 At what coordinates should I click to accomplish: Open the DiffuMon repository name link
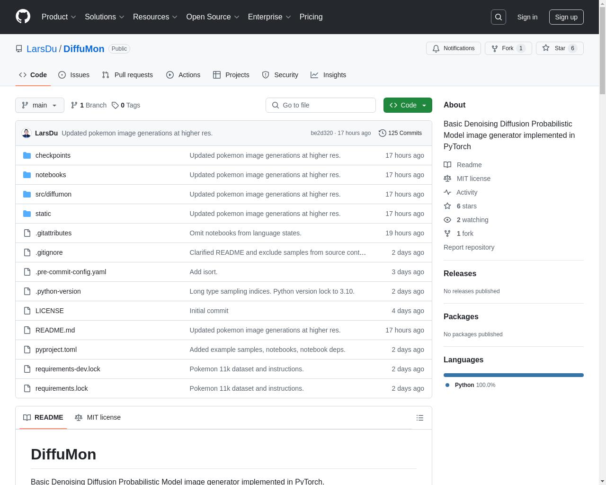(84, 49)
